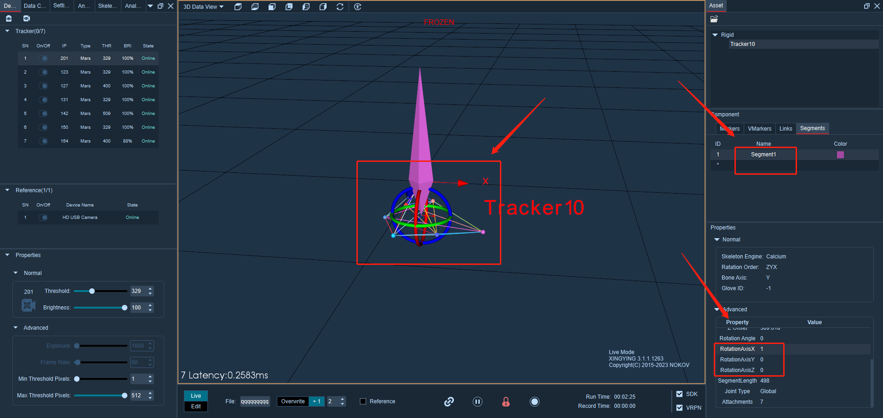
Task: Open the 3D Data View dropdown
Action: [x=203, y=7]
